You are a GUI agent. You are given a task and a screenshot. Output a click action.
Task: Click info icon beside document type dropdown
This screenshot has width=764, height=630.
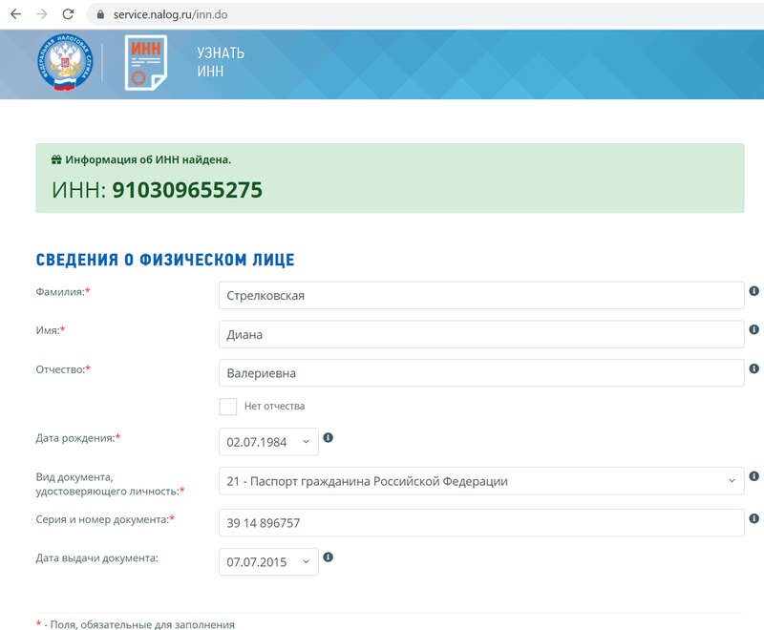pyautogui.click(x=754, y=476)
